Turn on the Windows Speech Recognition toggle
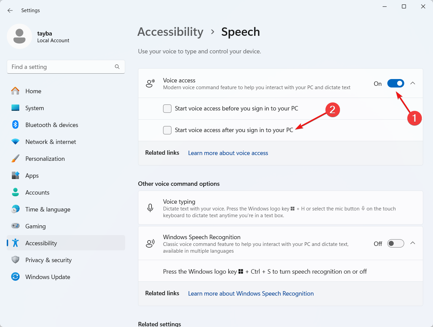Viewport: 433px width, 327px height. click(x=396, y=244)
